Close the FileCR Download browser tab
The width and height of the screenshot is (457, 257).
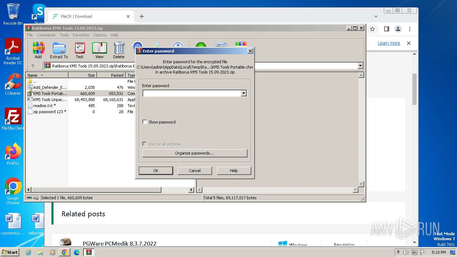pyautogui.click(x=128, y=16)
